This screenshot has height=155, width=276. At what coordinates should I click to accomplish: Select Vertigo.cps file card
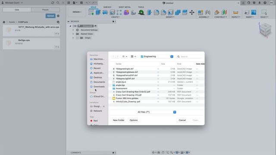click(31, 43)
